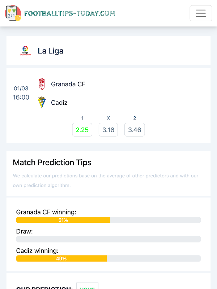Click the La Liga Santander logo
The height and width of the screenshot is (289, 217).
(25, 51)
